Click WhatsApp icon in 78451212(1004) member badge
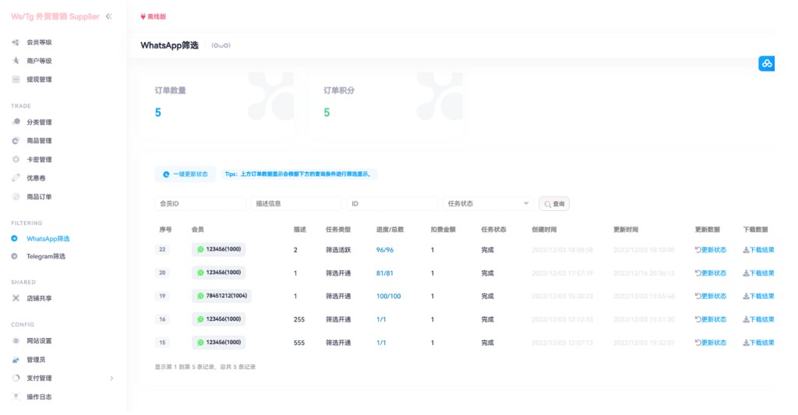 click(x=200, y=296)
